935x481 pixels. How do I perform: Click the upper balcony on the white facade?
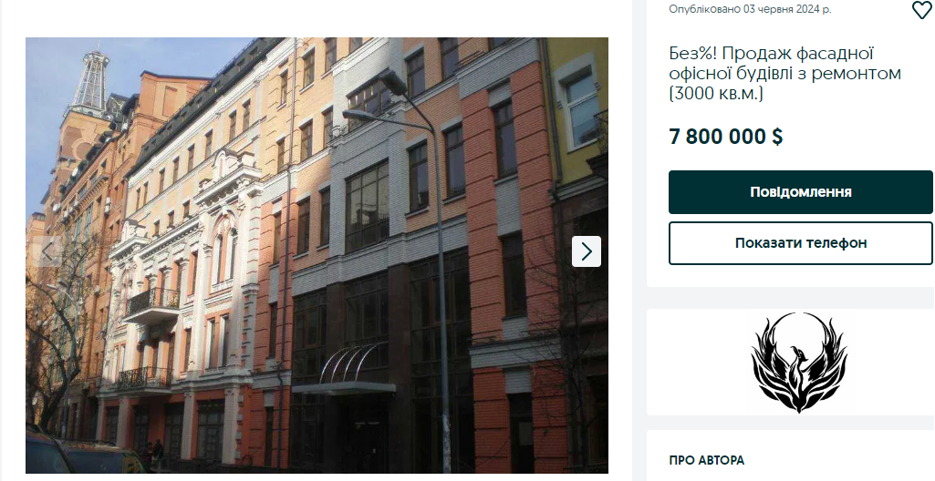tap(152, 304)
